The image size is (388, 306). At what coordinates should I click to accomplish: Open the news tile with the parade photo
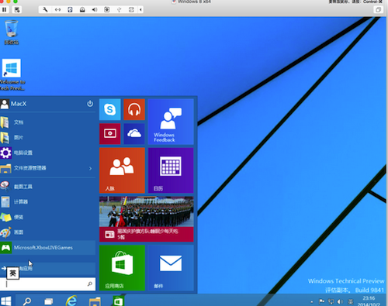147,219
